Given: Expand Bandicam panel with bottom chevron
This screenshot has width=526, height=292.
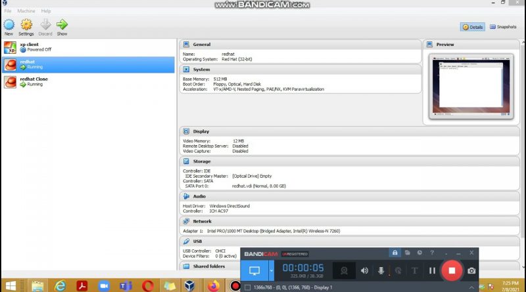Looking at the screenshot, I should coord(471,287).
